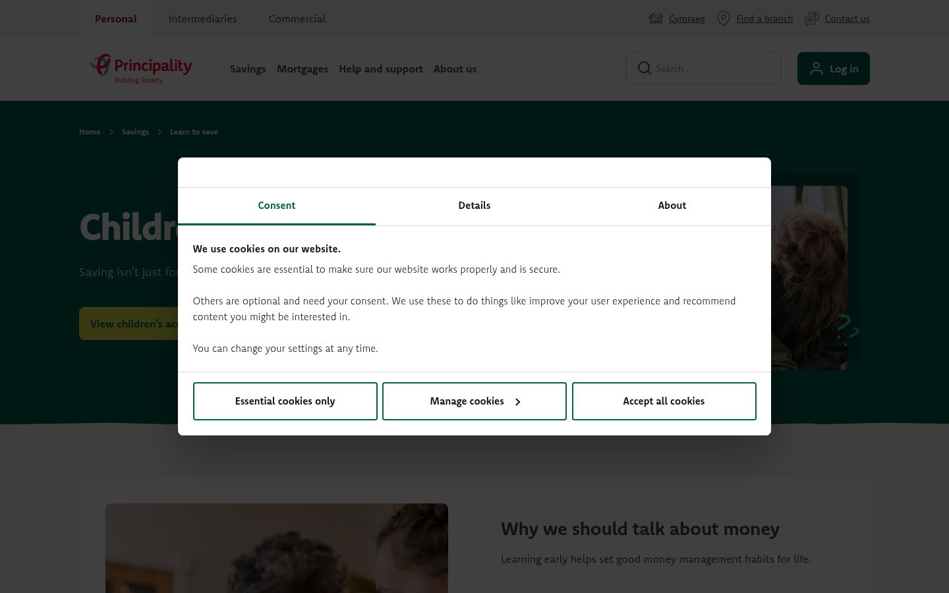
Task: Open the Savings navigation menu
Action: coord(248,69)
